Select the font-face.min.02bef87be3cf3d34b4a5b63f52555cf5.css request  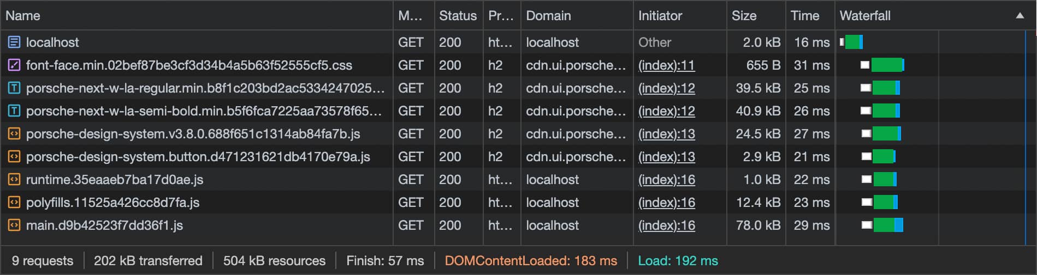click(189, 65)
